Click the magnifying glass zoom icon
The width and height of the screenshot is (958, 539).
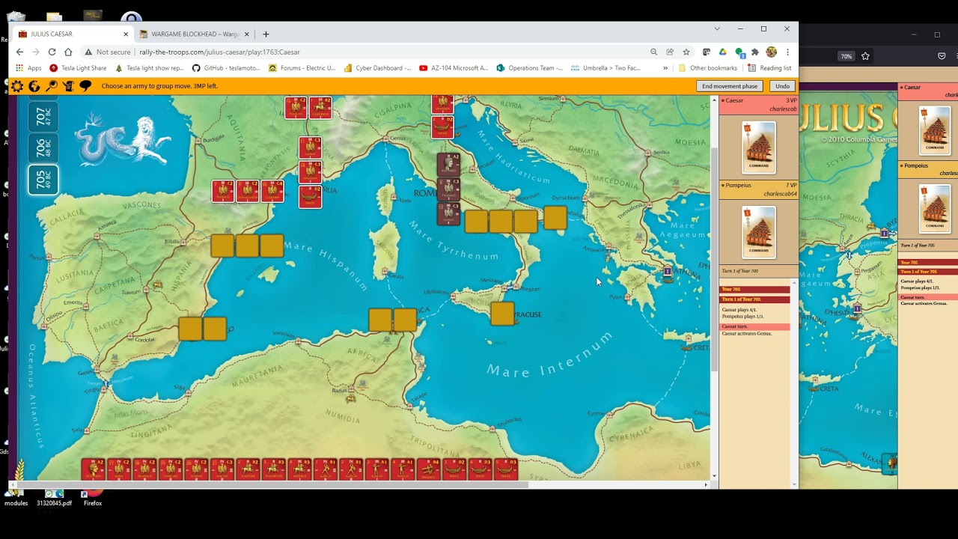[x=52, y=86]
